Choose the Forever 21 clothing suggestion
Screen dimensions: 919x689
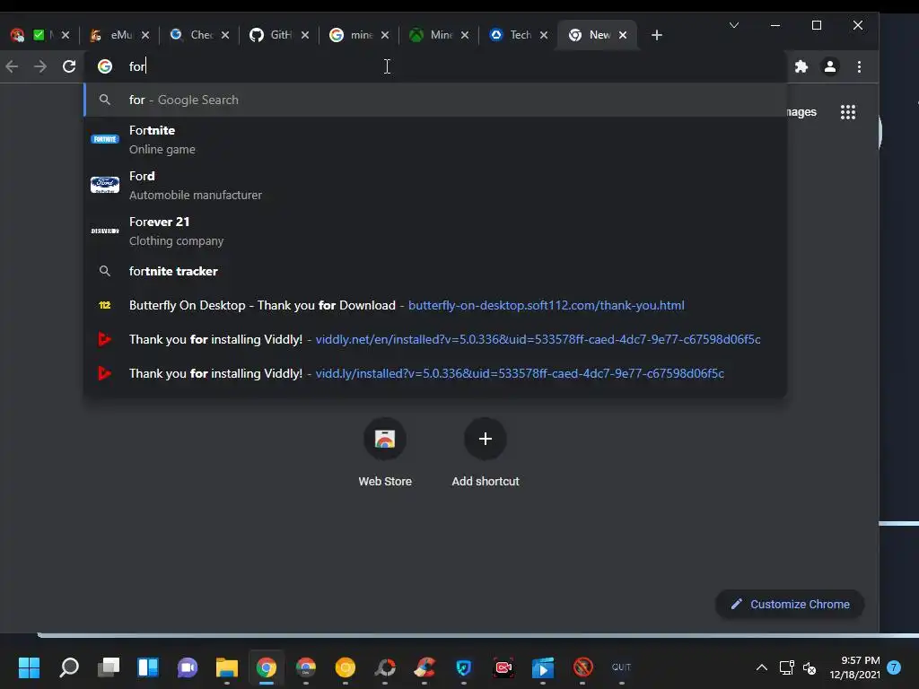coord(435,231)
